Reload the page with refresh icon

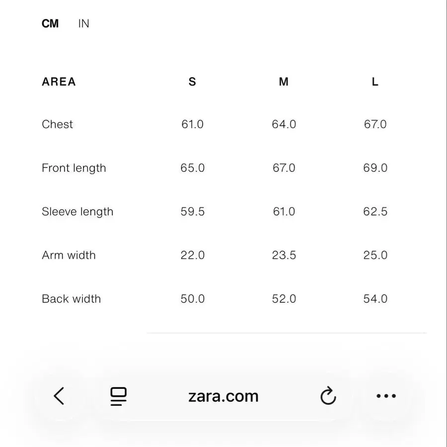328,396
